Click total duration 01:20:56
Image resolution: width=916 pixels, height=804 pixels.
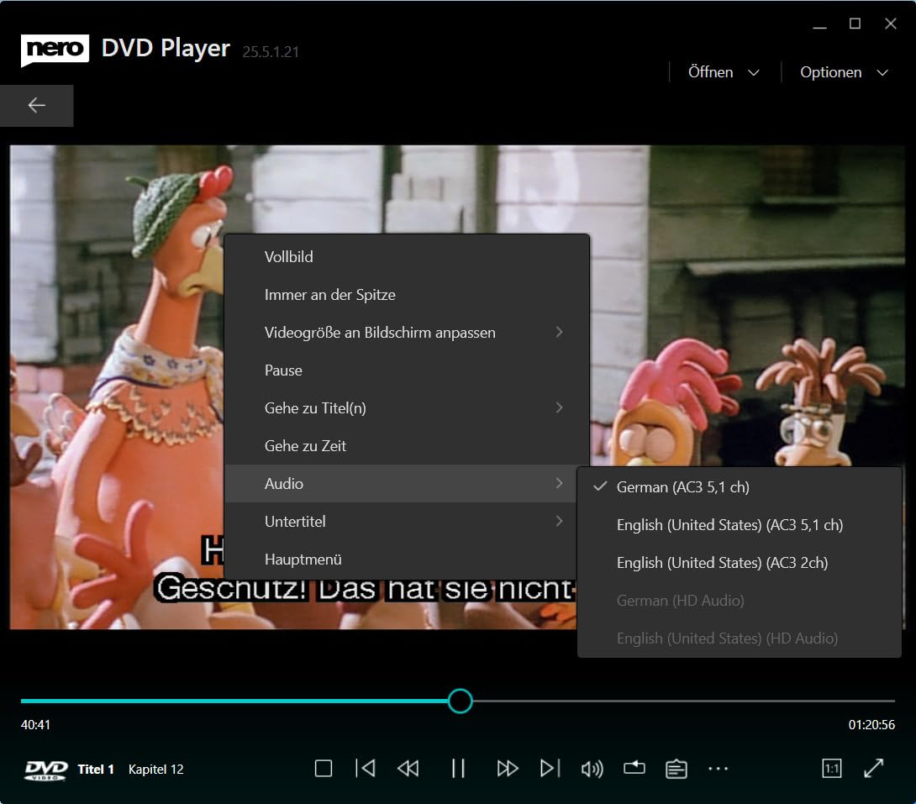tap(871, 724)
